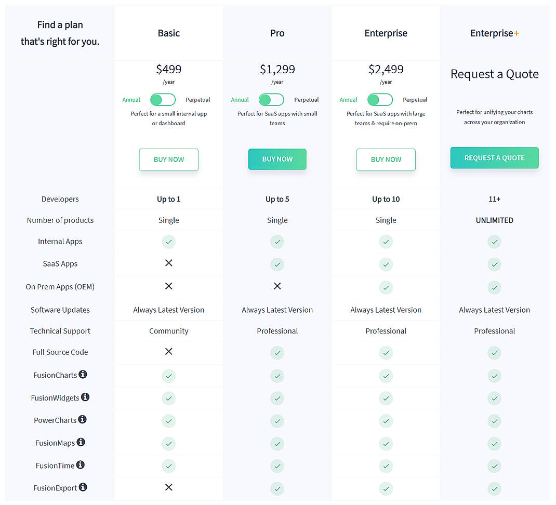This screenshot has width=556, height=505.
Task: Click the X for On Prem Apps under Pro
Action: pos(277,286)
